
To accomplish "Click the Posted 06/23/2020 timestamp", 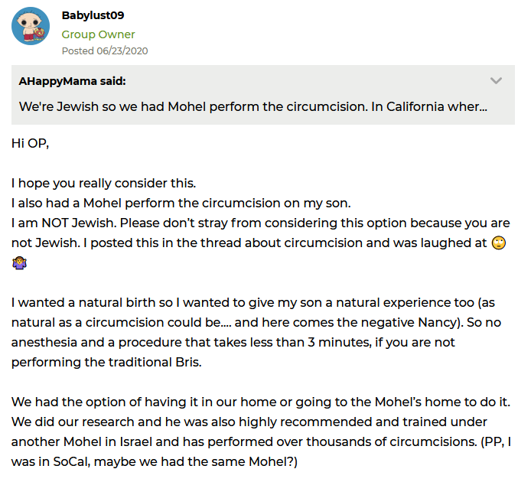I will (x=105, y=50).
